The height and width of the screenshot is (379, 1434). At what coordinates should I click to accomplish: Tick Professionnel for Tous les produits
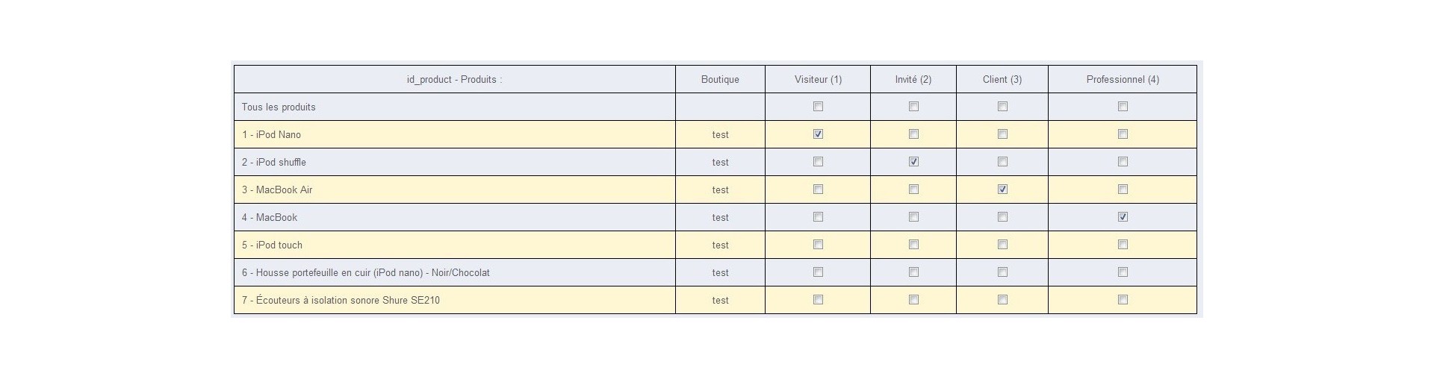coord(1123,107)
